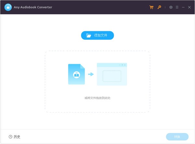Click the arrow between file and window
This screenshot has height=144, width=195.
tap(91, 74)
